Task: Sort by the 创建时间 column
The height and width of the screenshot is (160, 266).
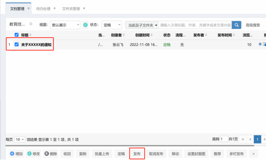Action: [144, 35]
